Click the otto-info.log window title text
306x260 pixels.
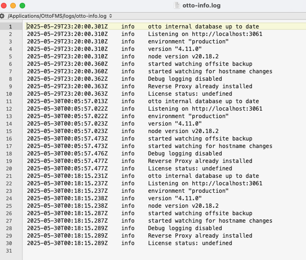[201, 6]
